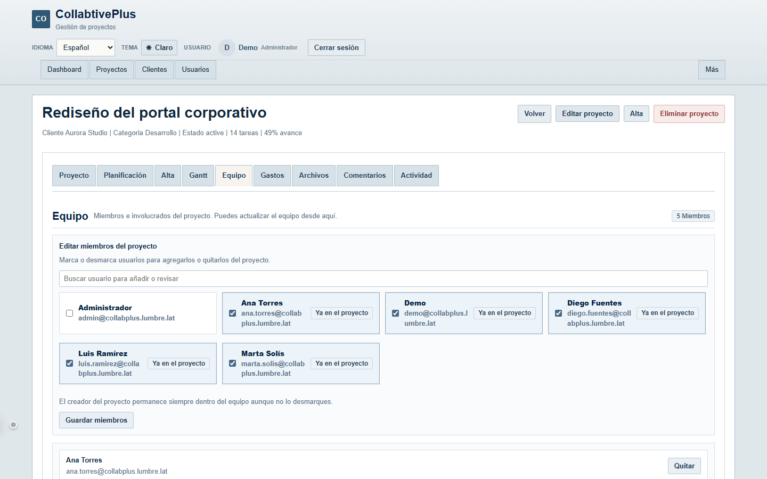Click 'Ya en el proyecto' badge for Diego Fuentes
This screenshot has height=479, width=767.
click(668, 313)
